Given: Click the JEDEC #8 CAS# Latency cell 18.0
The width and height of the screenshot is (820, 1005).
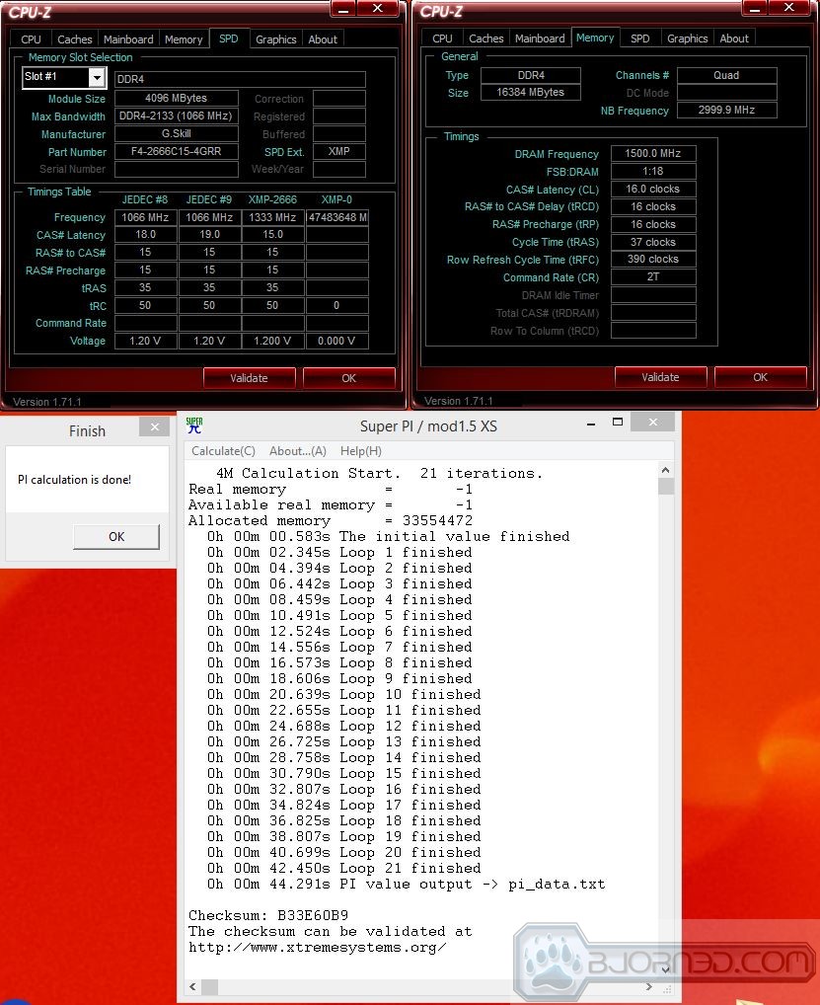Looking at the screenshot, I should click(145, 235).
